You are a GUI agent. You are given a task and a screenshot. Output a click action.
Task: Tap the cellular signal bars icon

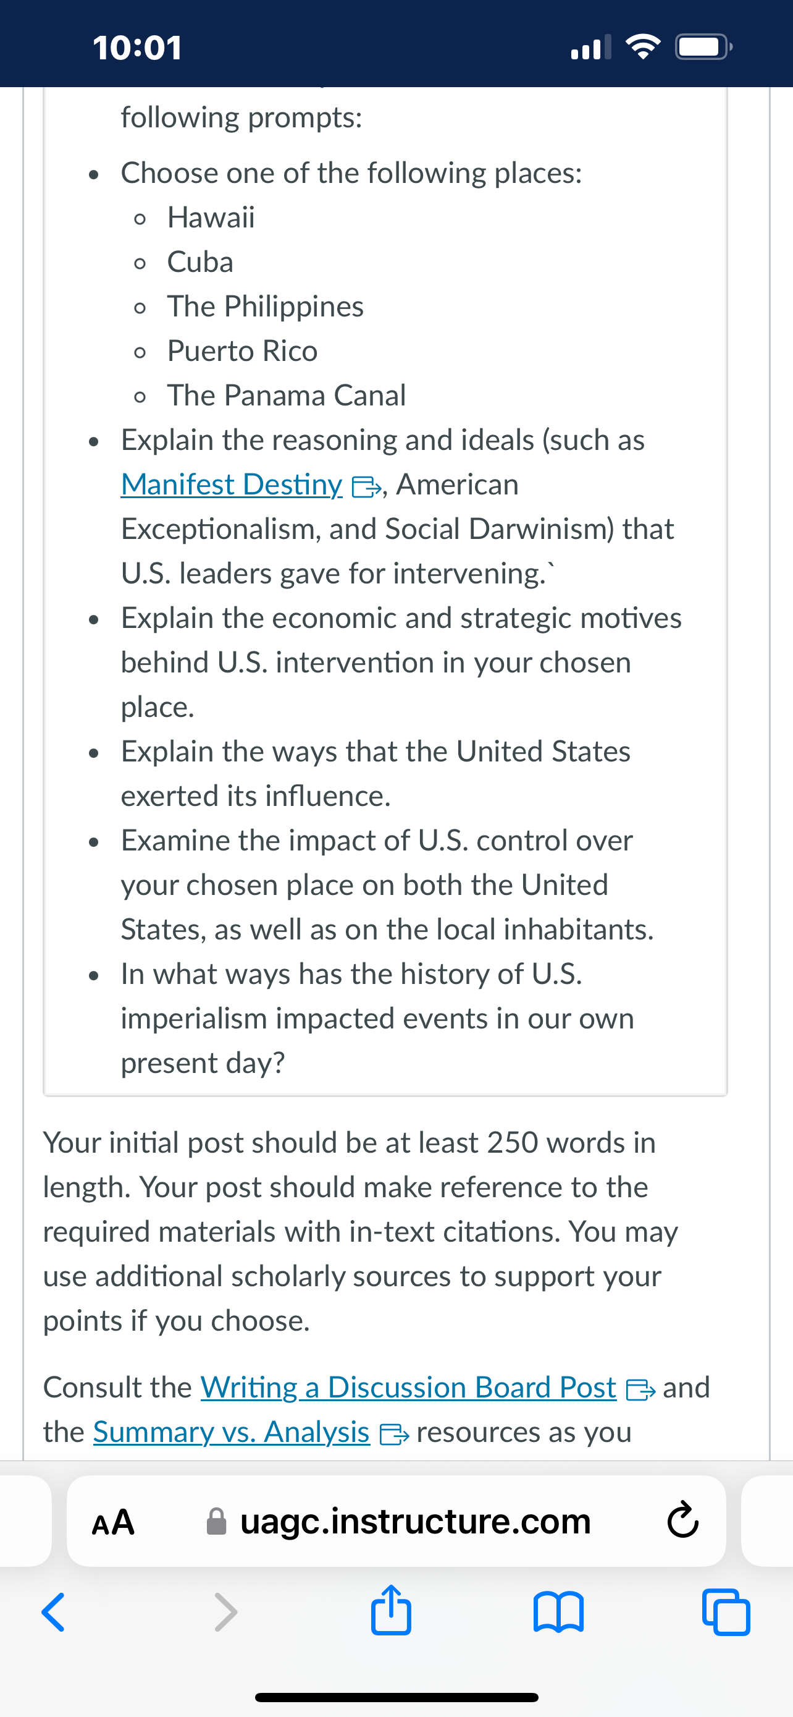click(591, 48)
